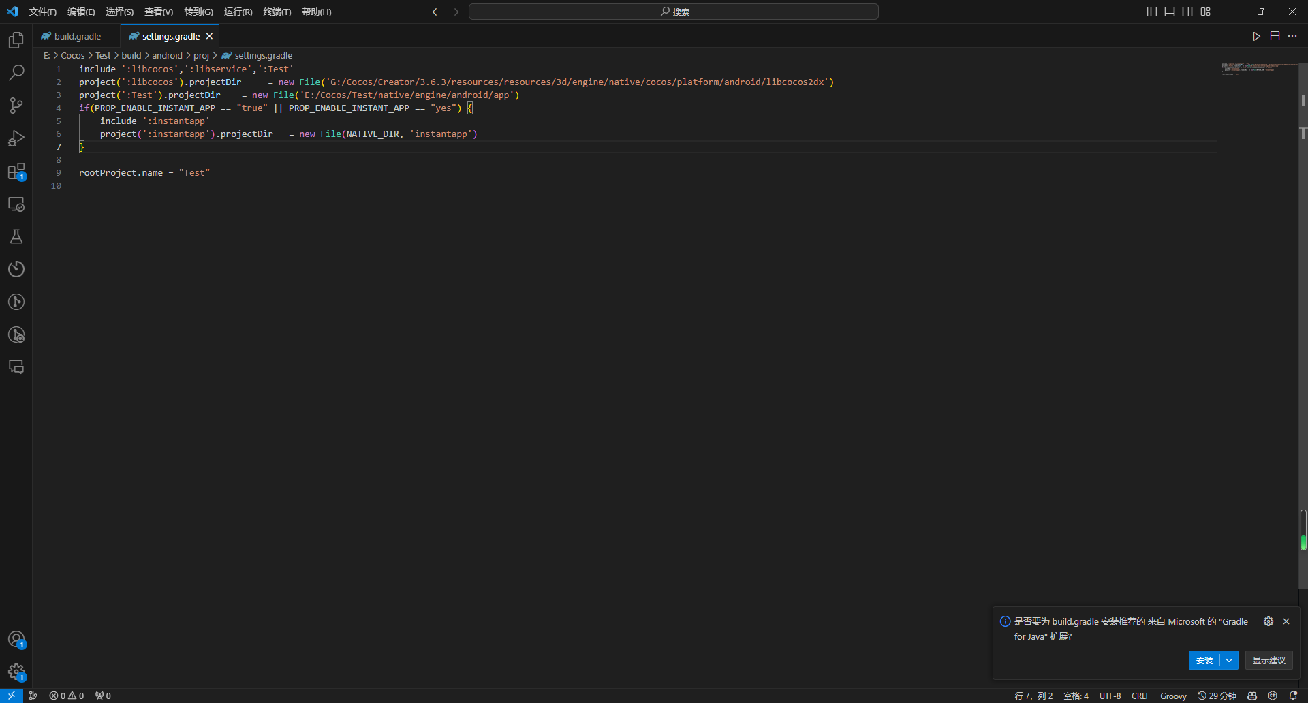The width and height of the screenshot is (1308, 703).
Task: Click the 29 分钟 status bar entry
Action: [1217, 696]
